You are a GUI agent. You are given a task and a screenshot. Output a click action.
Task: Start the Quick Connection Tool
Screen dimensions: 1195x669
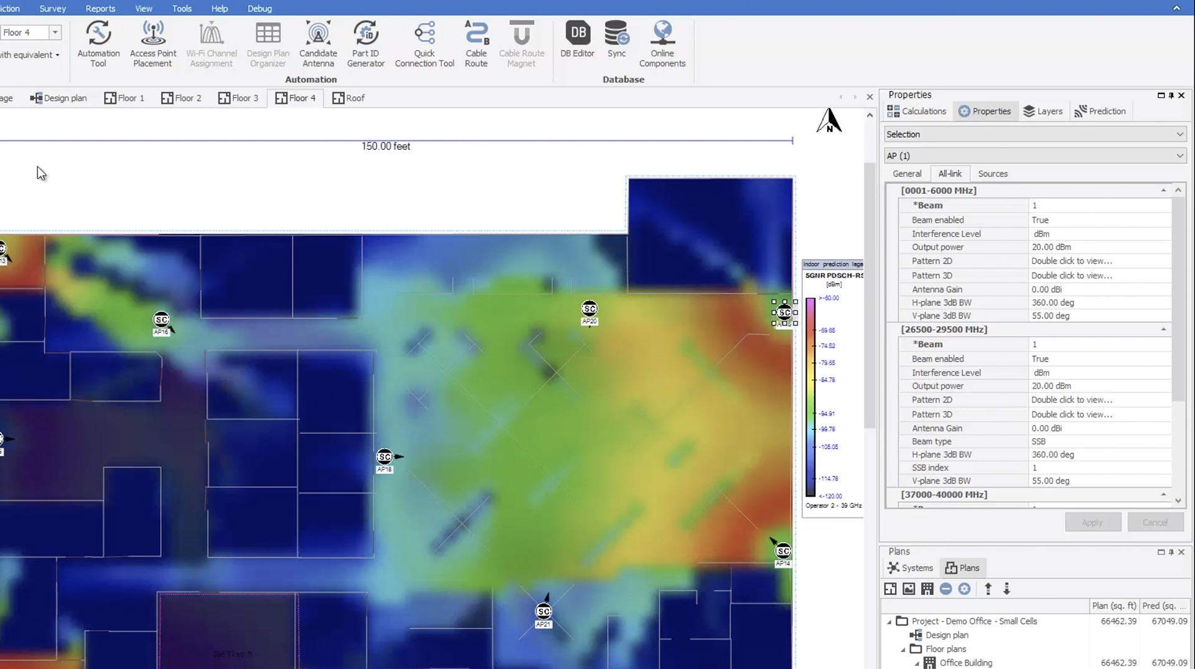424,44
